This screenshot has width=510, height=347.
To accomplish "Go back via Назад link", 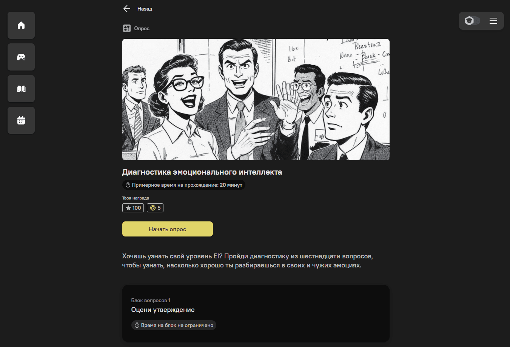I will click(145, 9).
